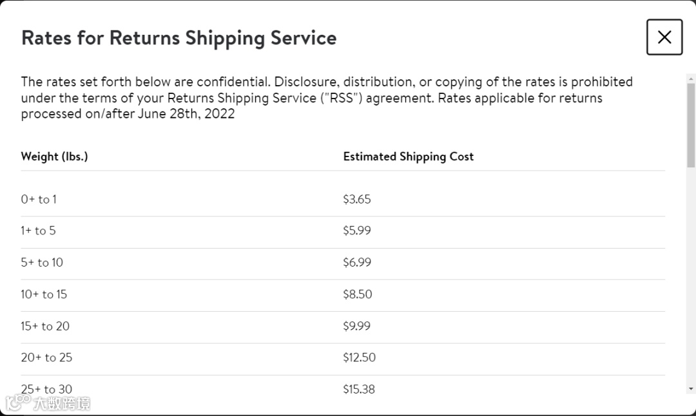Click the $9.99 shipping cost

tap(357, 326)
